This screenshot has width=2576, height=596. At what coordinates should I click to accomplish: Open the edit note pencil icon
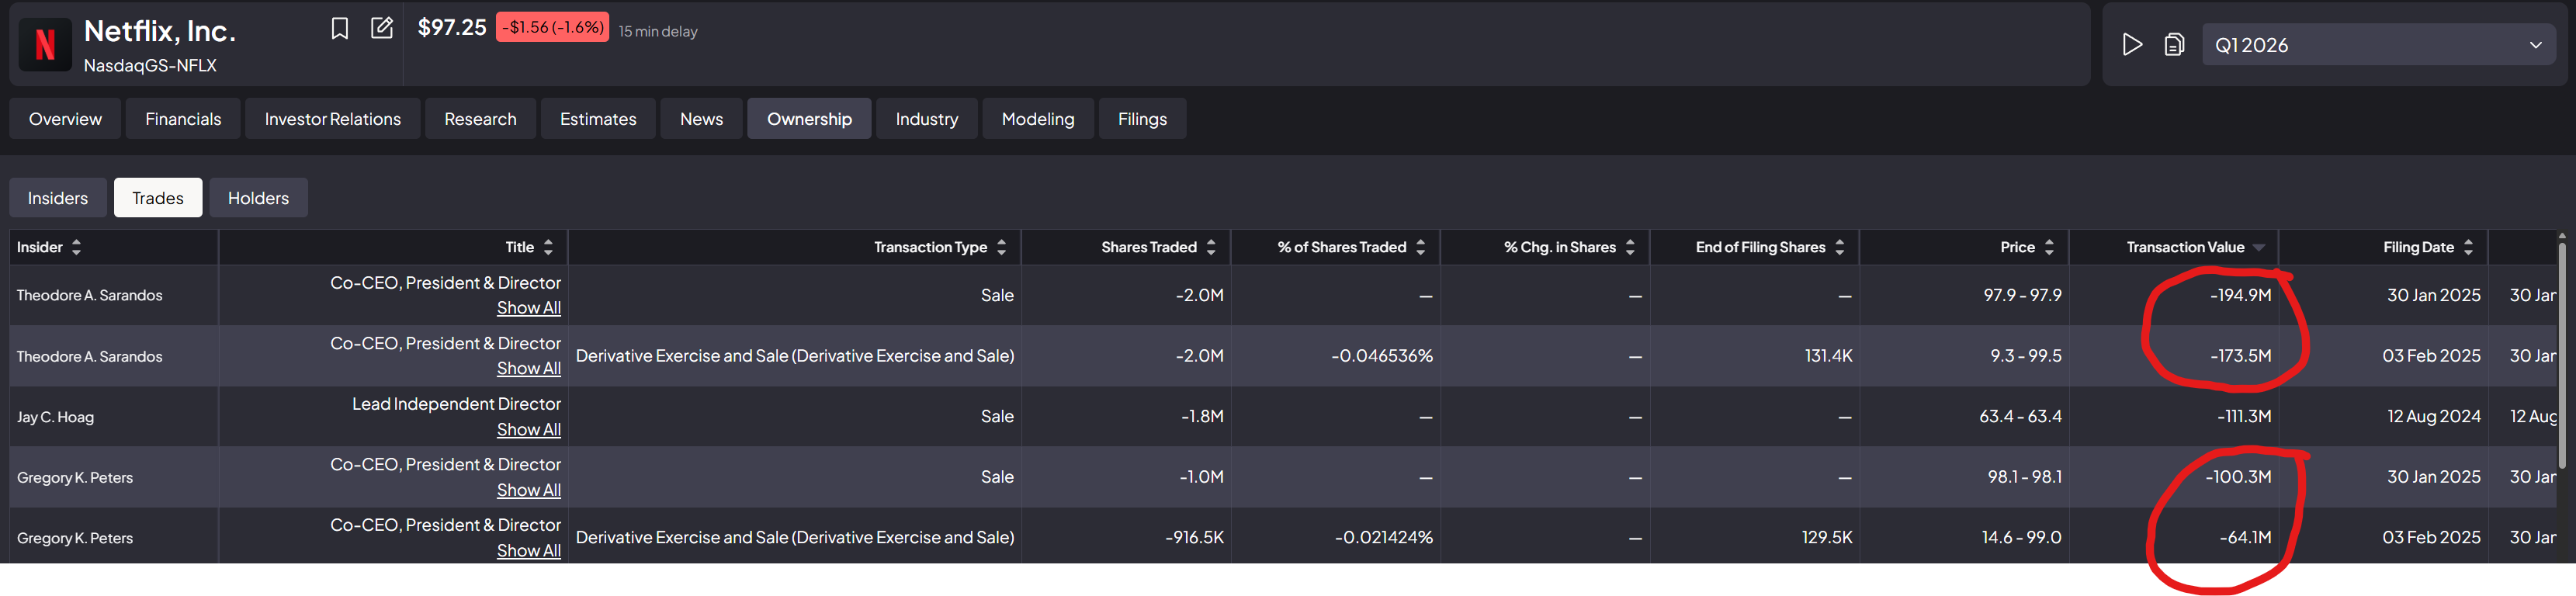[382, 27]
